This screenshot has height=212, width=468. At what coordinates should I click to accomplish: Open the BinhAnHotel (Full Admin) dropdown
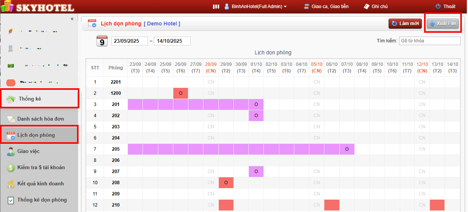click(x=256, y=7)
